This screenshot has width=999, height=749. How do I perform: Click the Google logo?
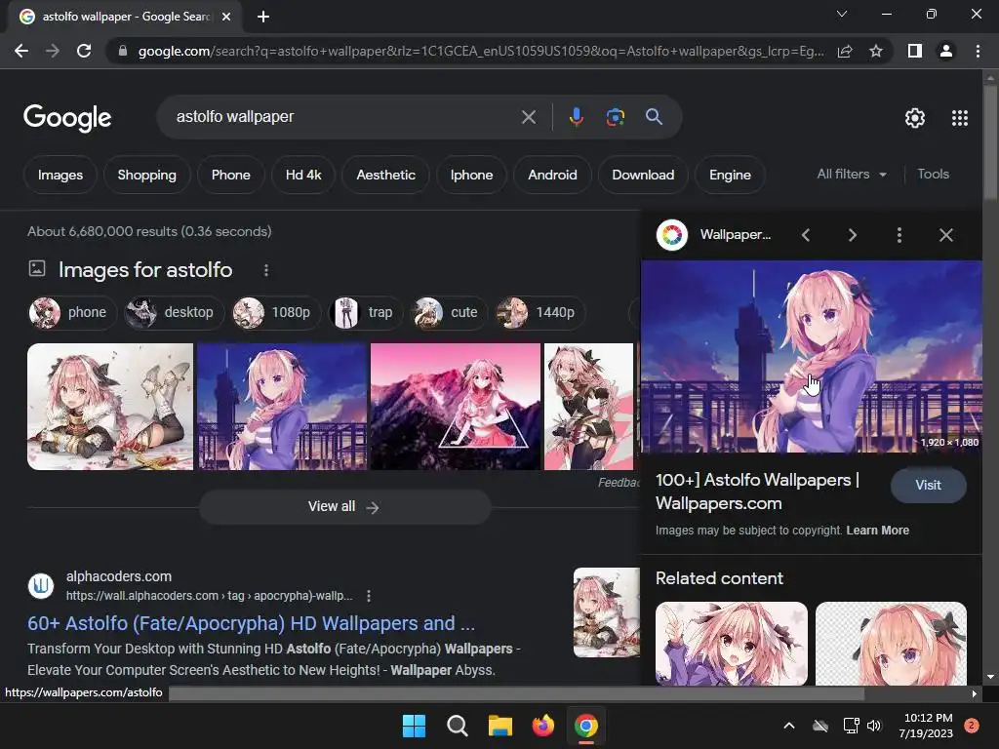click(x=67, y=118)
